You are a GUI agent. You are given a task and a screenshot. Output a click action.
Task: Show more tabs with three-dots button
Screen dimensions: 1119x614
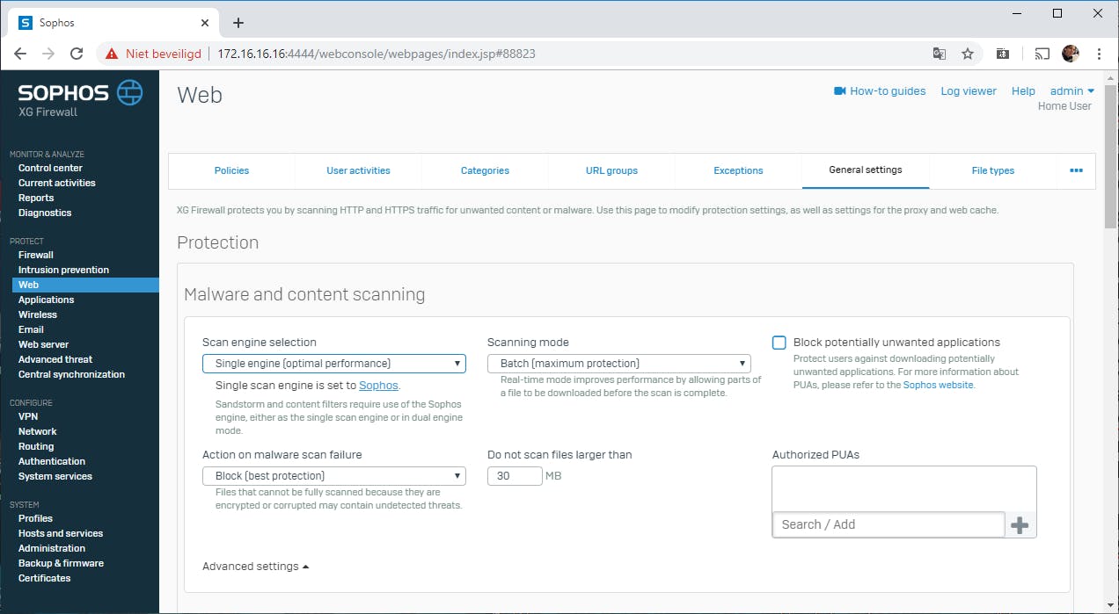(1076, 170)
